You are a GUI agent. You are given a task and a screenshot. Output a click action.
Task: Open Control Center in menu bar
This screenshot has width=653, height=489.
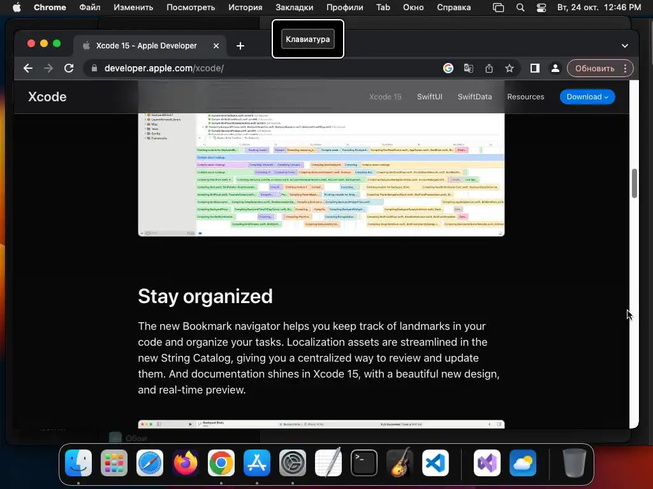pos(541,8)
